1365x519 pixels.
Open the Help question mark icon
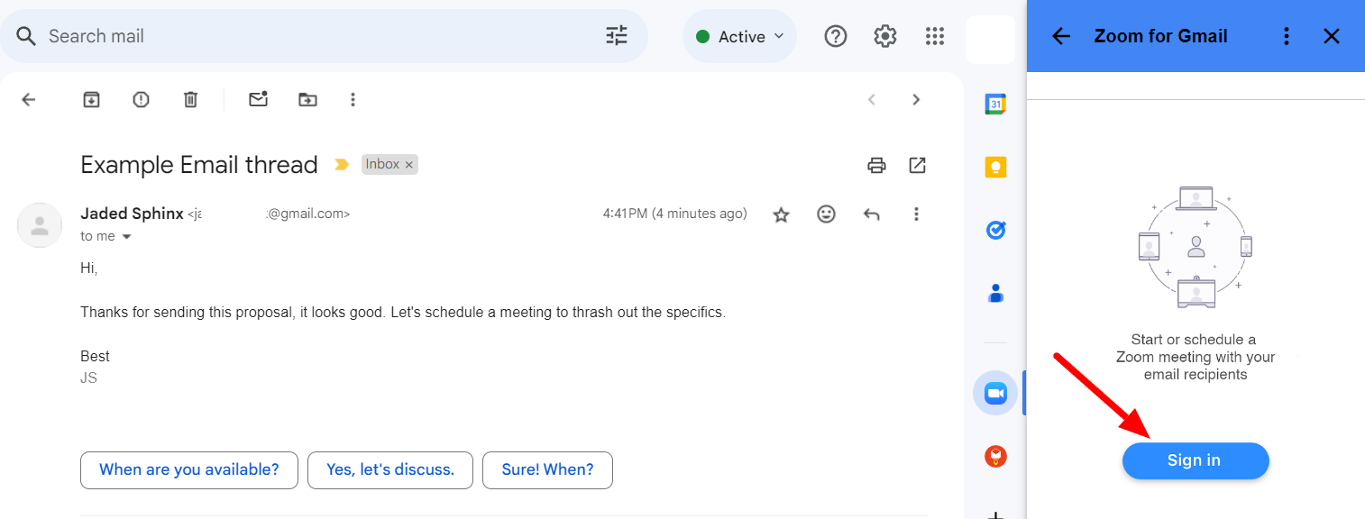click(x=836, y=36)
